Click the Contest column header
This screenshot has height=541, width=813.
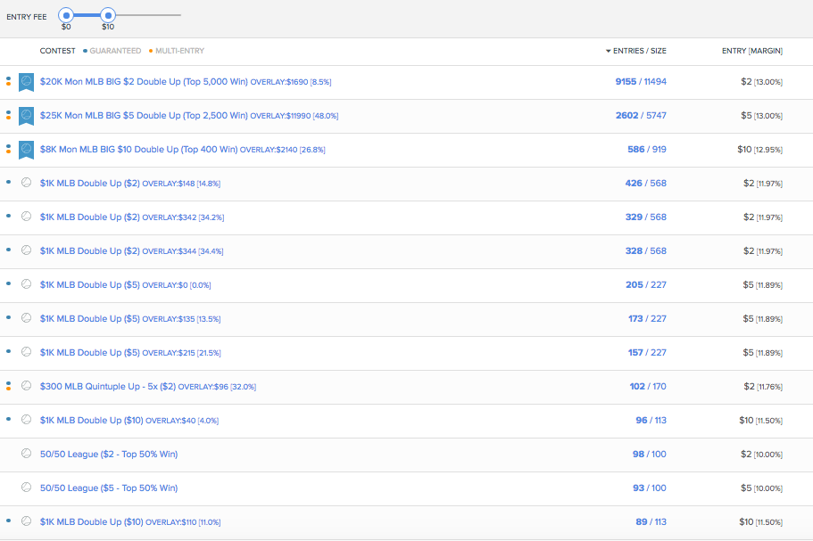pos(57,51)
